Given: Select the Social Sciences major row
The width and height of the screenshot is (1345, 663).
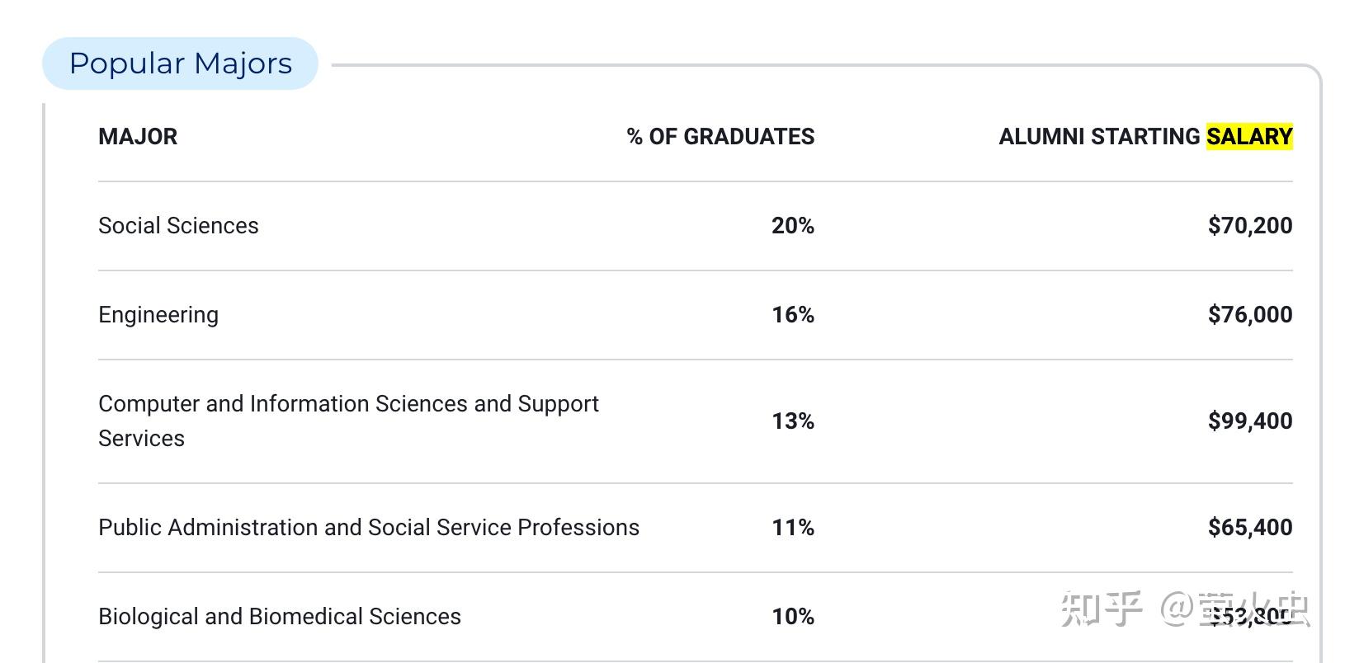Looking at the screenshot, I should pos(178,225).
